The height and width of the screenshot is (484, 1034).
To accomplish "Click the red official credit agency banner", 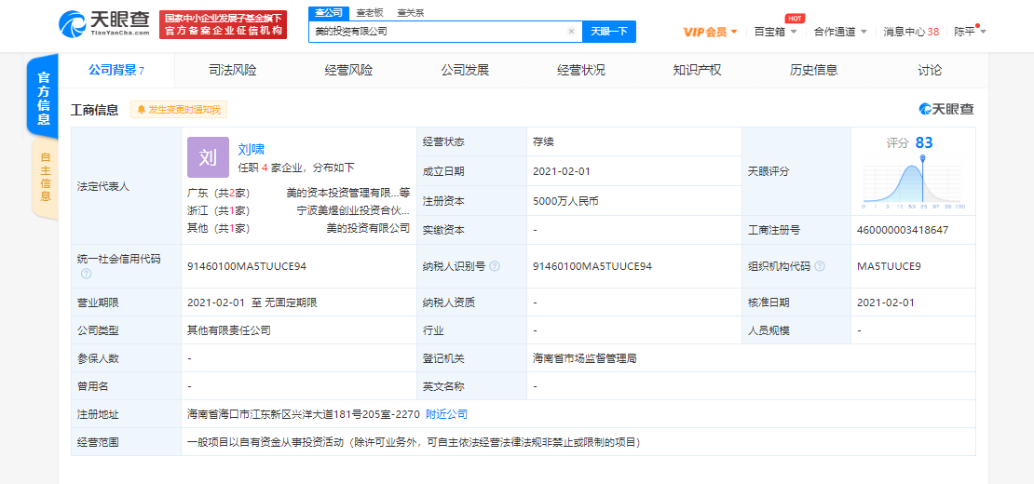I will click(223, 24).
